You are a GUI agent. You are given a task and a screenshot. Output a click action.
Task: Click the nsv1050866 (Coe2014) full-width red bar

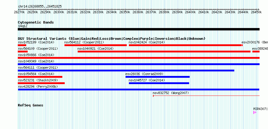point(139,58)
